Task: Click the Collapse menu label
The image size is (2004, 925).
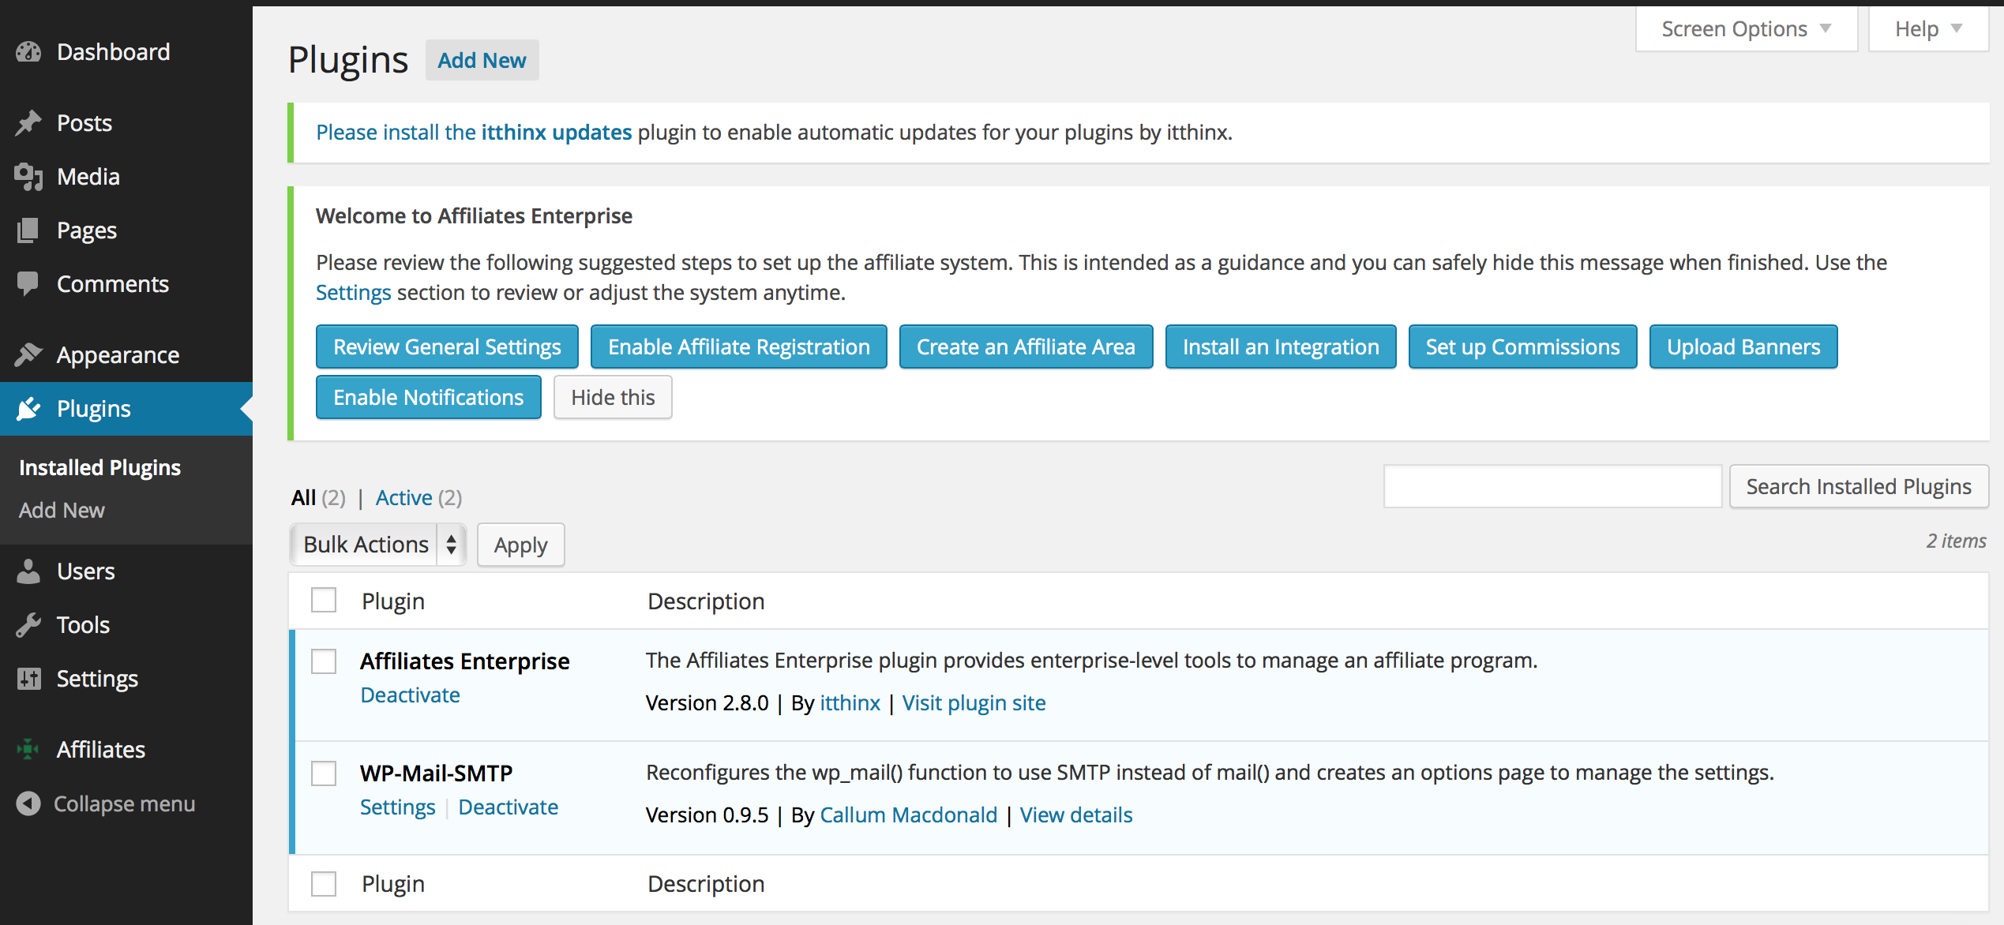Action: (124, 803)
